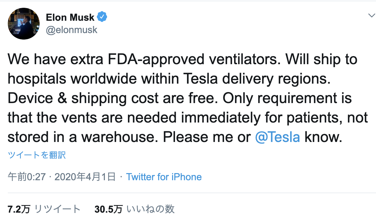Viewport: 376px width, 223px height.
Task: Click the 2020年4月1日 date
Action: point(85,177)
